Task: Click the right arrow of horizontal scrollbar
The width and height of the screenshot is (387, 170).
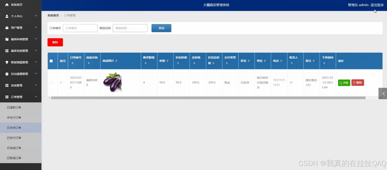Action: (381, 98)
